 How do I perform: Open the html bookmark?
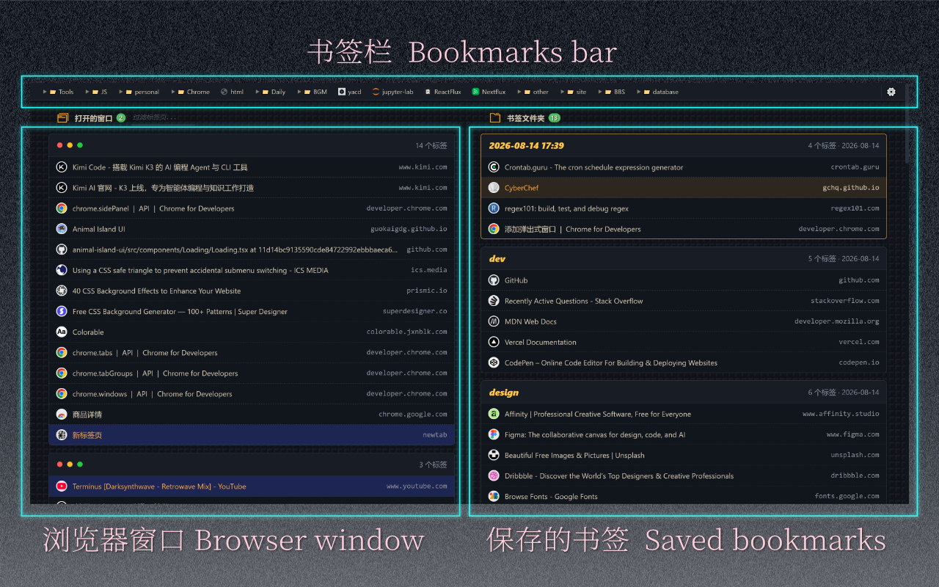[232, 92]
